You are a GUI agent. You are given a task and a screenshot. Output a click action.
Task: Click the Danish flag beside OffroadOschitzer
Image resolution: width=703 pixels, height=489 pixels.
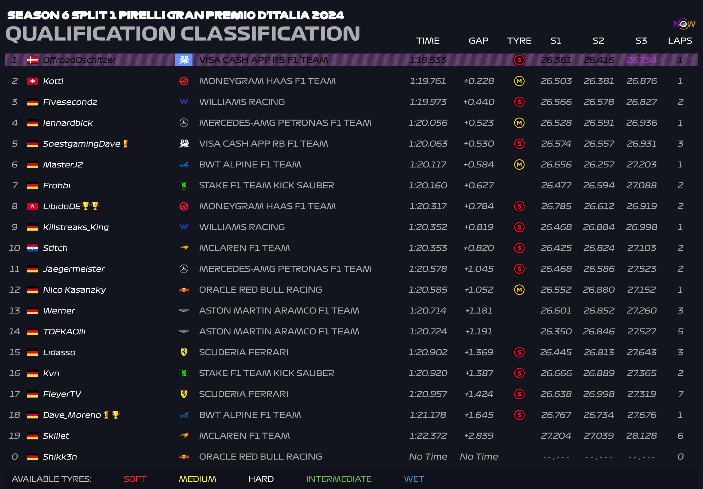pyautogui.click(x=32, y=60)
